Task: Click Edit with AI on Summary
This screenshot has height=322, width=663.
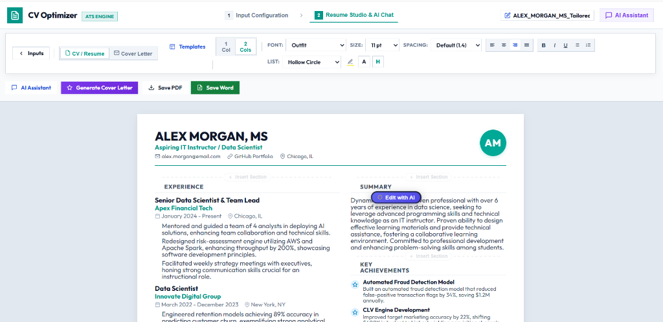Action: [396, 198]
